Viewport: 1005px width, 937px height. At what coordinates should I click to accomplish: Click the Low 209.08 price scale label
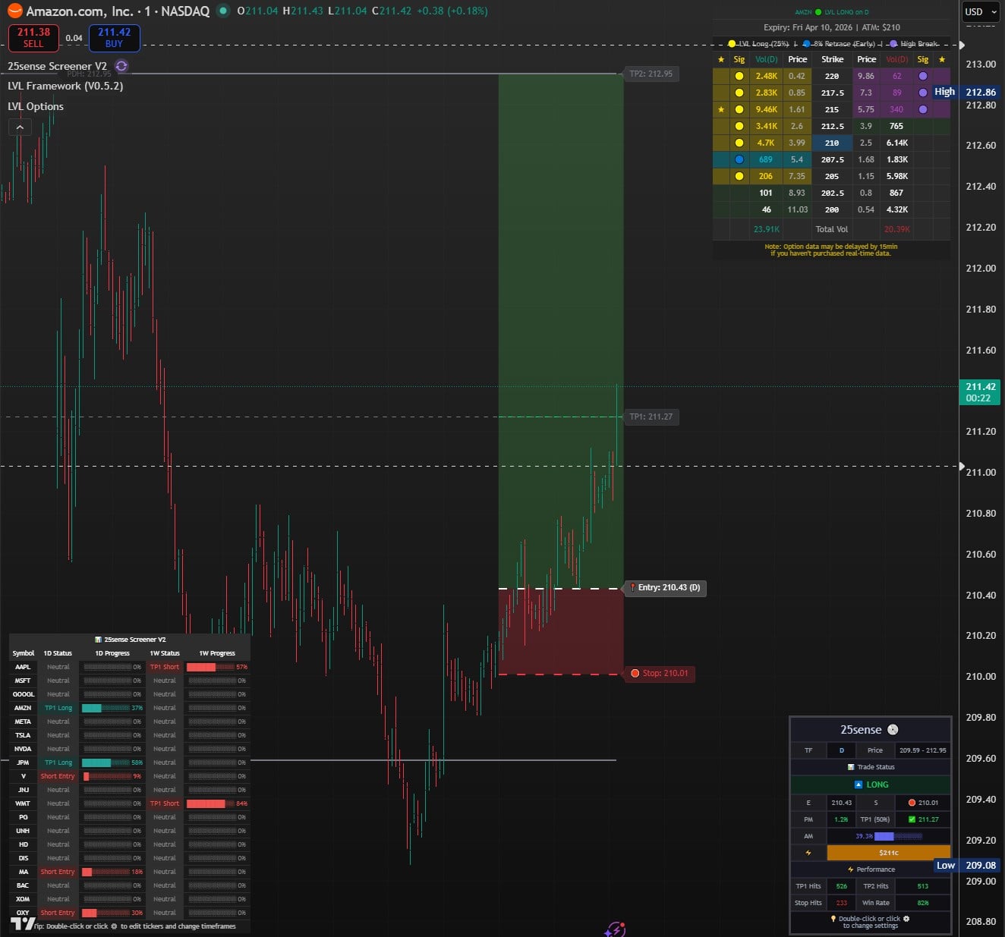pyautogui.click(x=967, y=865)
